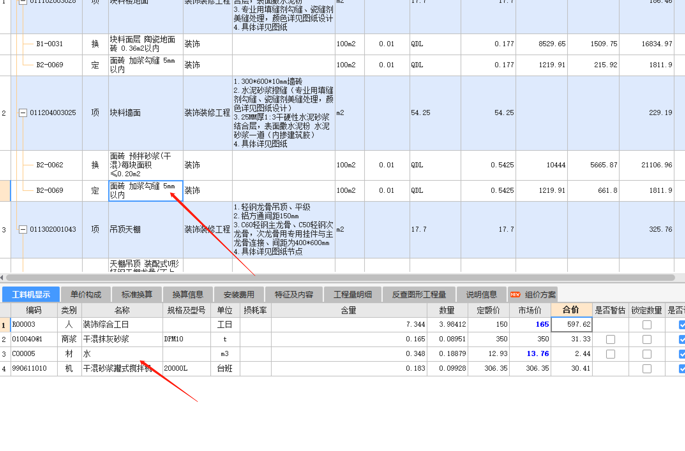Click the 含量 column header
Screen dimensions: 685x451
(x=349, y=310)
